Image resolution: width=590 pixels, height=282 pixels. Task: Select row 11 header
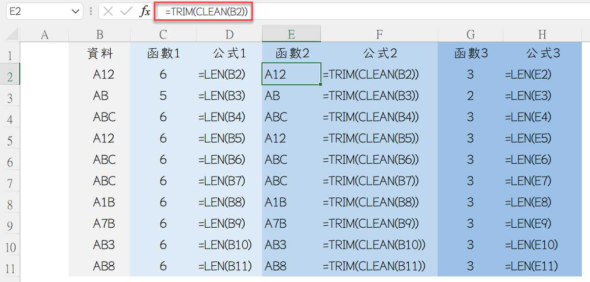pos(10,266)
